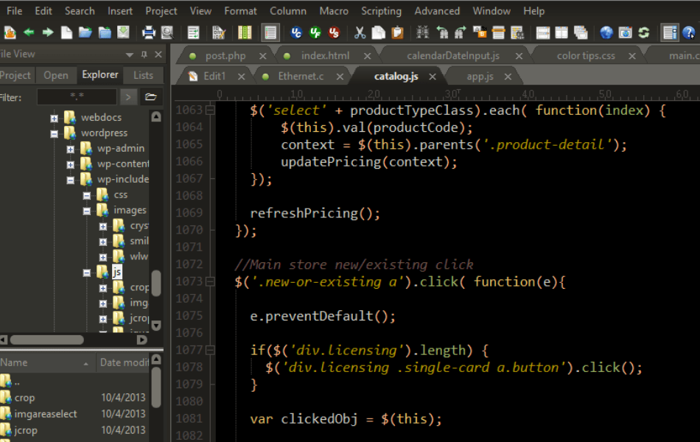Open the Advanced menu
The width and height of the screenshot is (700, 442).
coord(437,11)
